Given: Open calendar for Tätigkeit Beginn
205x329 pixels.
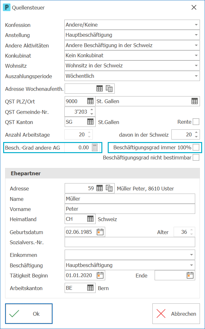Looking at the screenshot, I should pos(100,275).
